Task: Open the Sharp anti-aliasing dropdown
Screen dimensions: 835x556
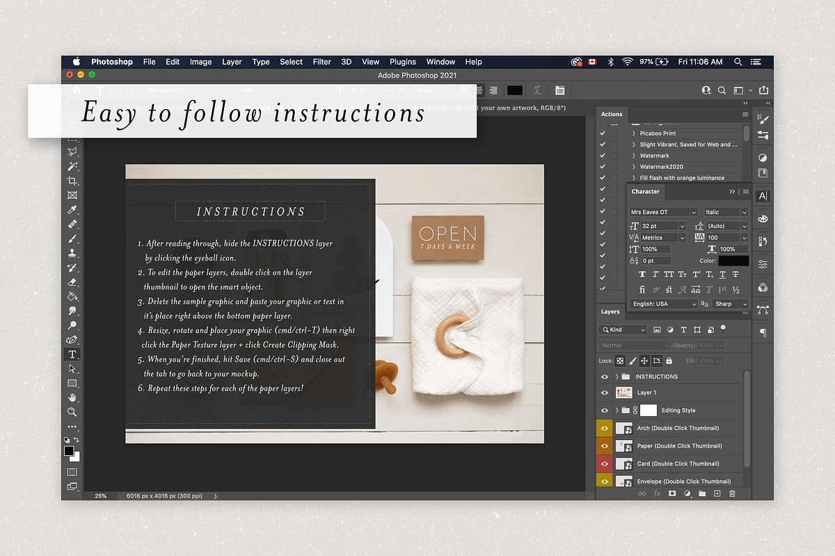Action: click(x=731, y=304)
